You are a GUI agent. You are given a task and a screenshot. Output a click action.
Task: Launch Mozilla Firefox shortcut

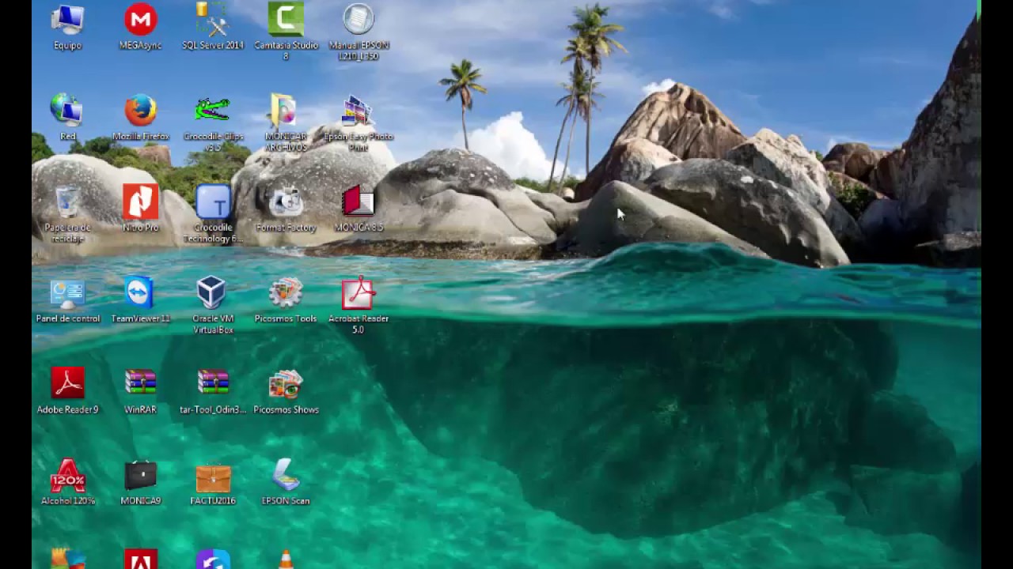pyautogui.click(x=140, y=111)
